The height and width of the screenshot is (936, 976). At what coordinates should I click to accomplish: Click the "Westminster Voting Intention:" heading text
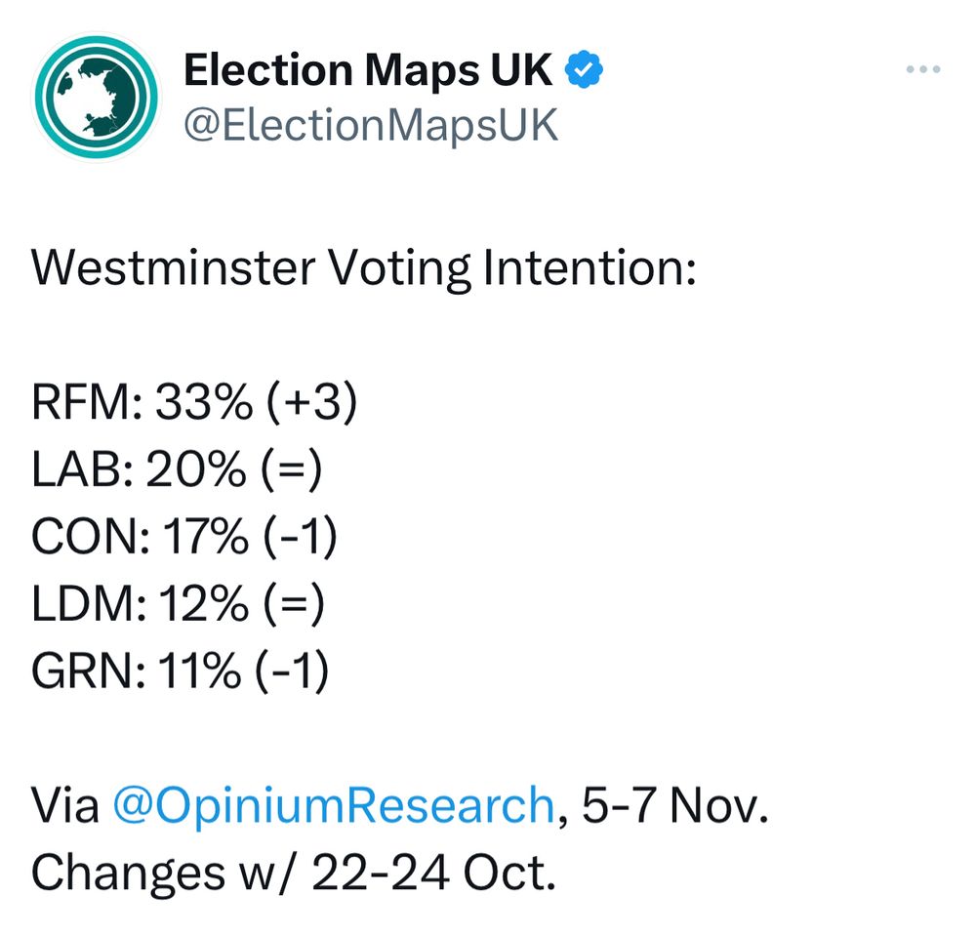(363, 268)
